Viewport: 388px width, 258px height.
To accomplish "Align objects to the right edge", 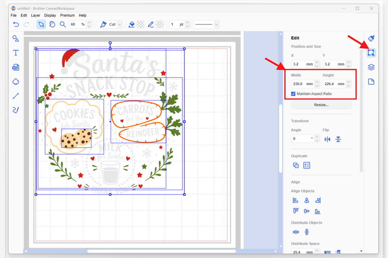I will pyautogui.click(x=318, y=200).
